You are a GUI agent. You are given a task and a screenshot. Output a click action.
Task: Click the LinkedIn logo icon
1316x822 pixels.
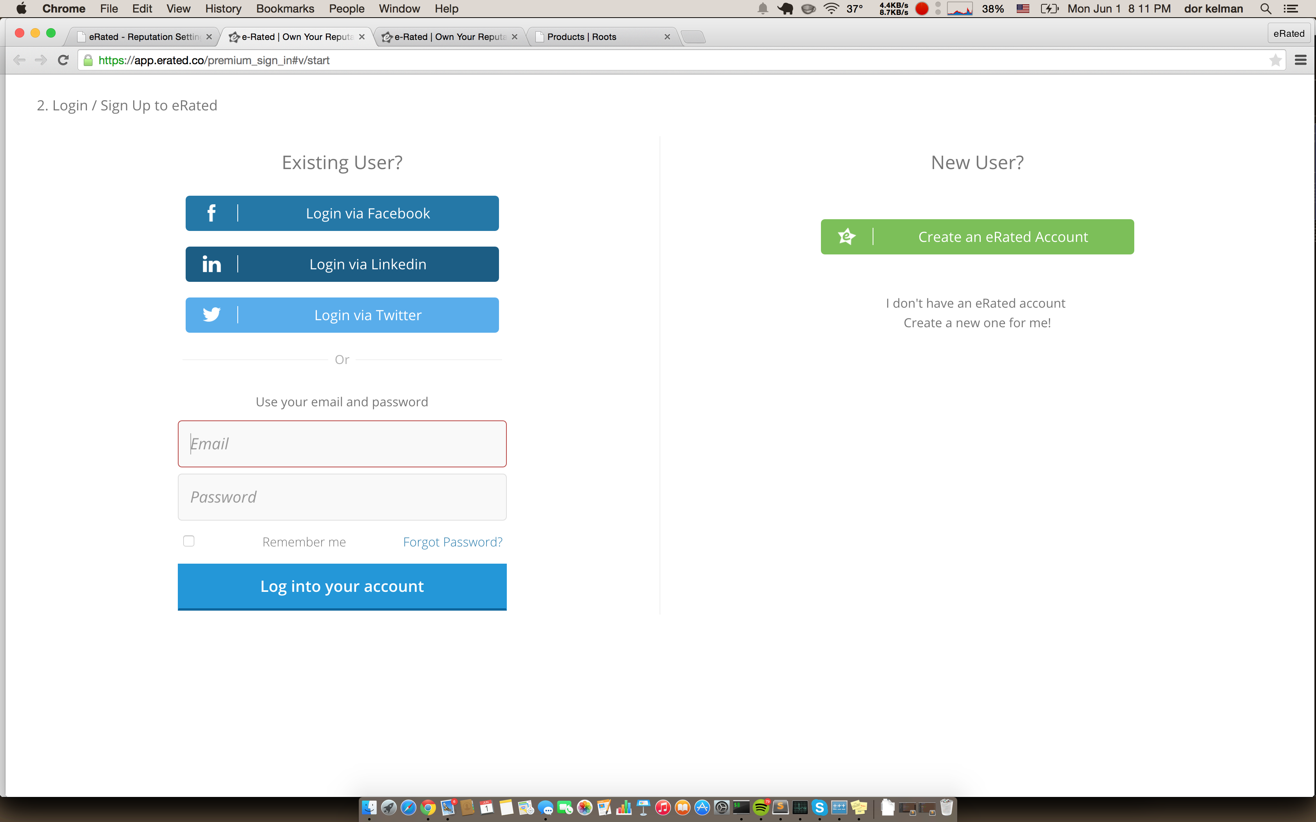tap(211, 264)
